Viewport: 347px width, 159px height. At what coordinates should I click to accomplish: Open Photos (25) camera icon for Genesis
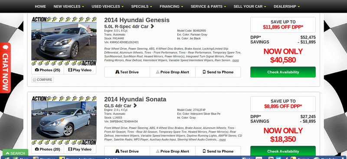(x=37, y=70)
